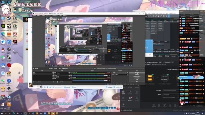This screenshot has width=205, height=115.
Task: Move scene down in OBS scenes panel
Action: click(x=40, y=82)
